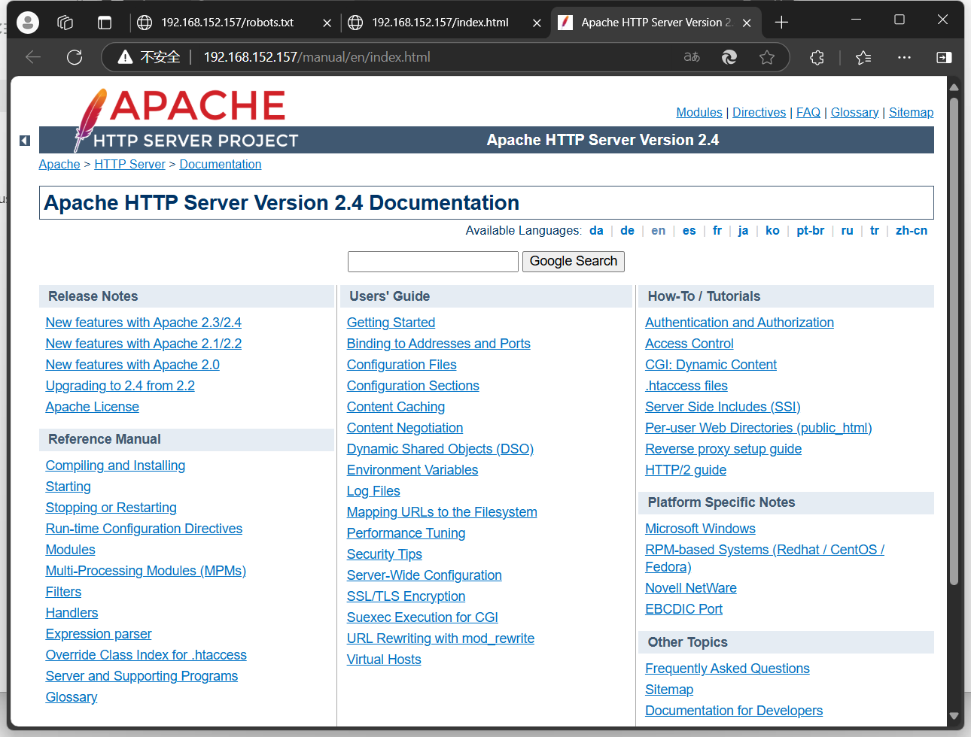Open Run-time Configuration Directives

(x=144, y=529)
